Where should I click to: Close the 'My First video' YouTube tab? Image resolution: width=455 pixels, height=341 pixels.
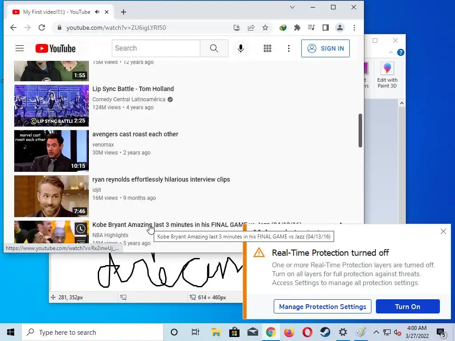[107, 12]
